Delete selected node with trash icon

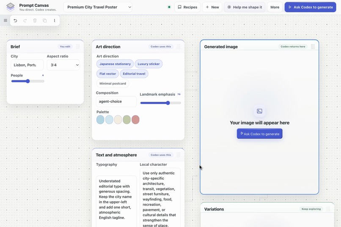(x=35, y=20)
